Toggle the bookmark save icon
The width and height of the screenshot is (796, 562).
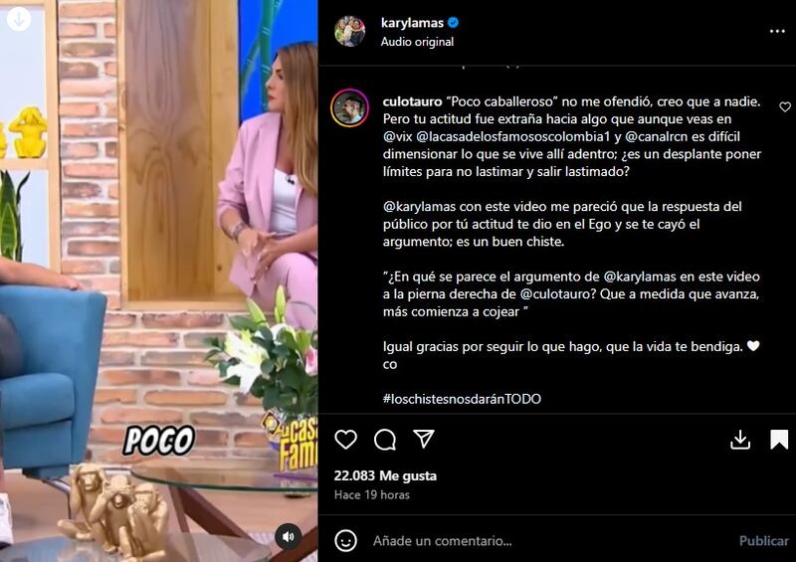click(779, 440)
